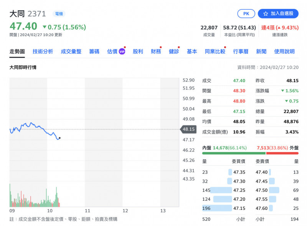Click the 11 o'clock time axis label
Screen dimensions: 307x226
click(87, 211)
